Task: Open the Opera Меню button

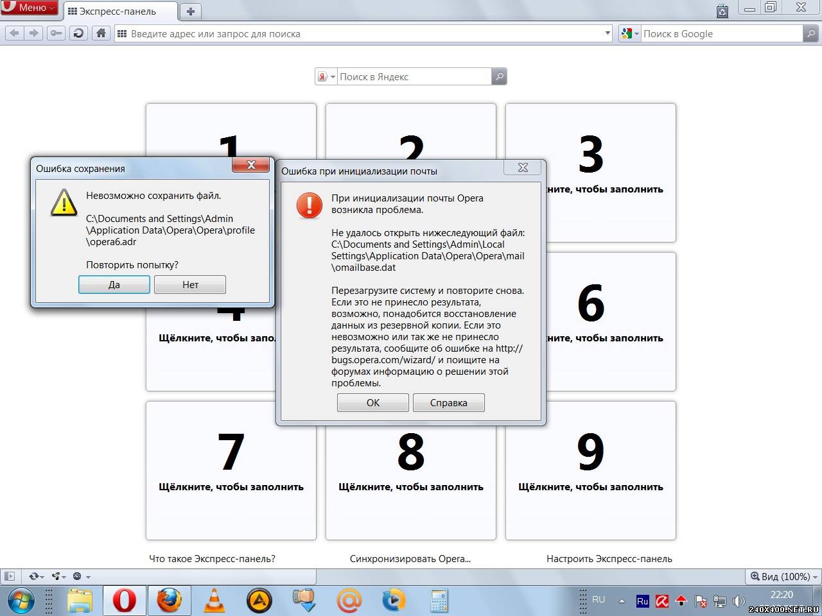Action: (x=30, y=8)
